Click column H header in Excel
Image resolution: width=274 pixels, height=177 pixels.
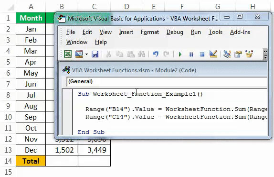point(253,7)
